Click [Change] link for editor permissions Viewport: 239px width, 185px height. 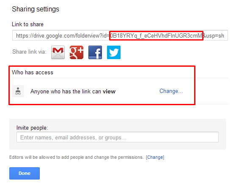[x=155, y=157]
